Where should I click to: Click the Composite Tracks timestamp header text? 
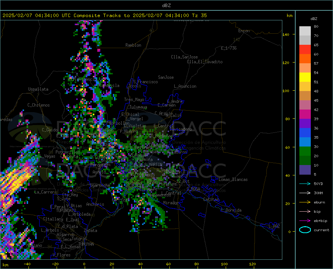click(x=104, y=16)
